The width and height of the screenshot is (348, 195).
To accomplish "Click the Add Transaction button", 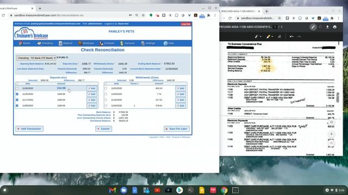I will pyautogui.click(x=29, y=129).
